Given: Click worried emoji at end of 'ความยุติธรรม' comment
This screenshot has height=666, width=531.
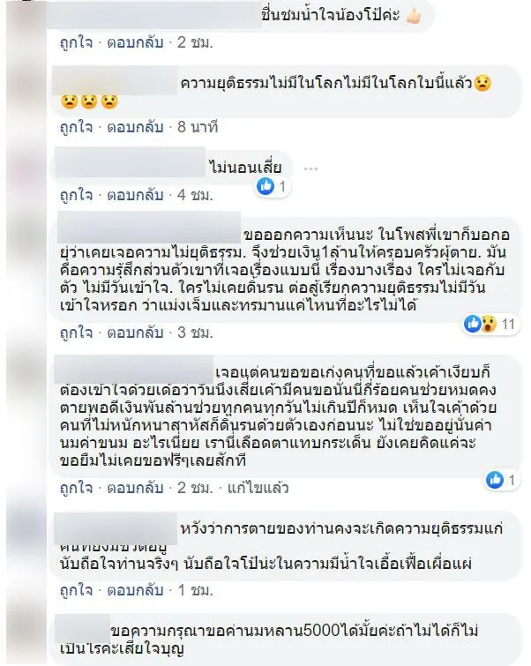Looking at the screenshot, I should coord(482,83).
